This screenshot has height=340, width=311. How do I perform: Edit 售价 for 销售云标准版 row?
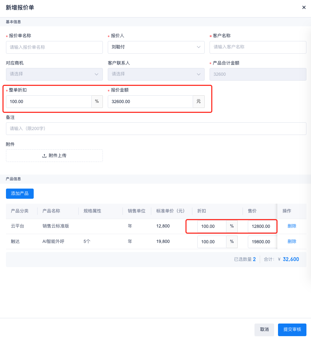[x=262, y=226]
